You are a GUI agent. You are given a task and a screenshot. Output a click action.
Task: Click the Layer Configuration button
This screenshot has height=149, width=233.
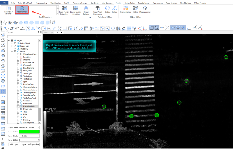pos(30,144)
